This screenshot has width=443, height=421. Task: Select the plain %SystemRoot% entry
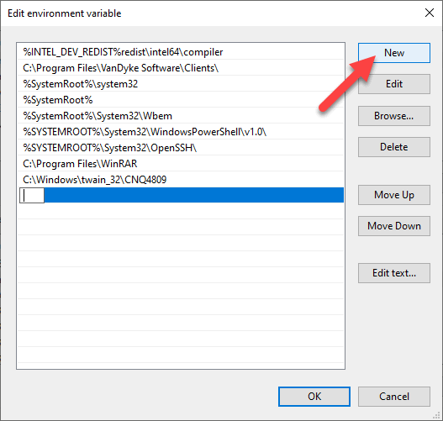[x=181, y=100]
